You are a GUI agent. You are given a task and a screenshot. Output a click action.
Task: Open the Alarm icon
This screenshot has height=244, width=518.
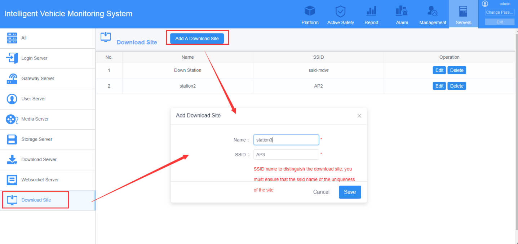[x=402, y=11]
